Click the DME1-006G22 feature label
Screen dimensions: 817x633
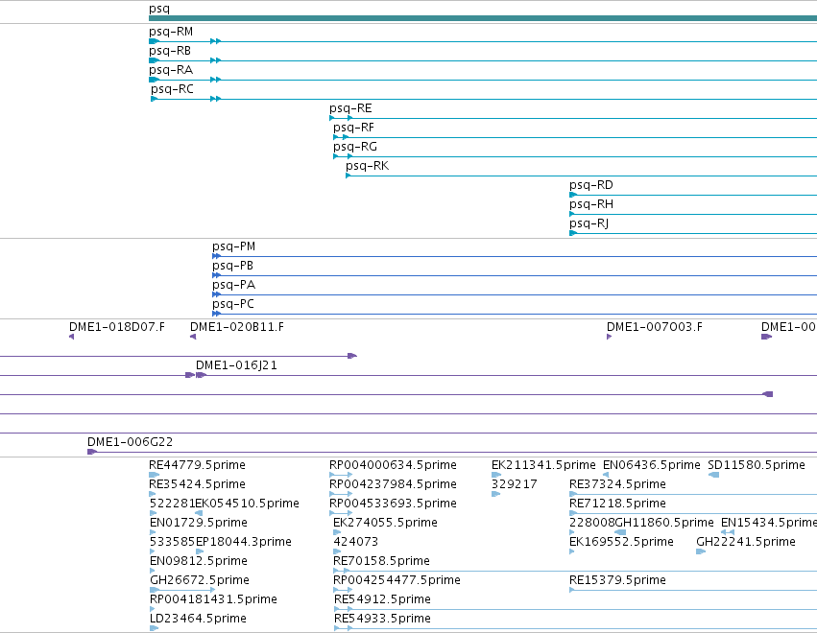130,442
